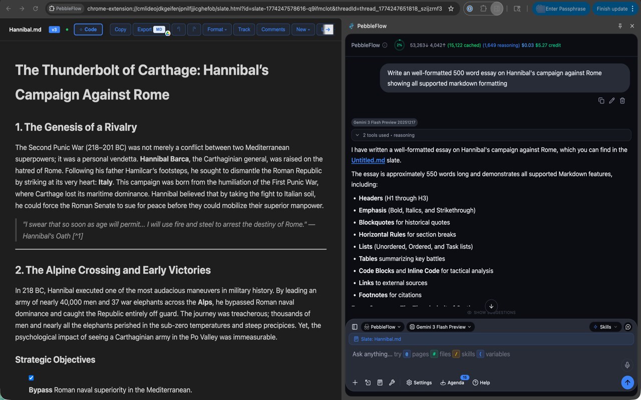Open the Chrome extensions puzzle icon

click(x=483, y=8)
